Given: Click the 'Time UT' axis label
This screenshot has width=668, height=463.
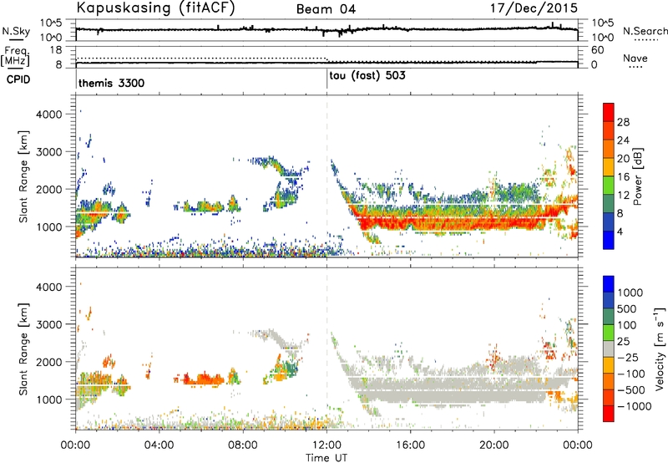Looking at the screenshot, I should coord(326,458).
